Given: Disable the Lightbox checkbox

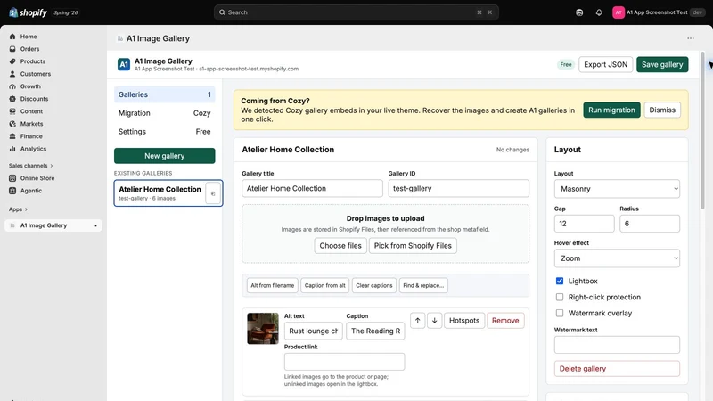Looking at the screenshot, I should pos(560,281).
